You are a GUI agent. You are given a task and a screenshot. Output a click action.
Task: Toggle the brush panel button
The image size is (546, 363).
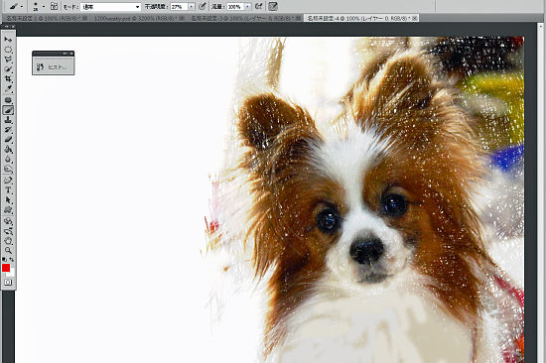tap(54, 6)
